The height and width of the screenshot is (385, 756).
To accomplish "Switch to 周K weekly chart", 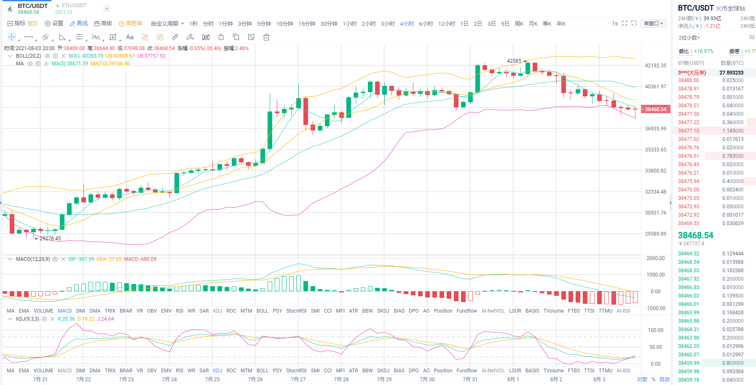I will tap(519, 24).
